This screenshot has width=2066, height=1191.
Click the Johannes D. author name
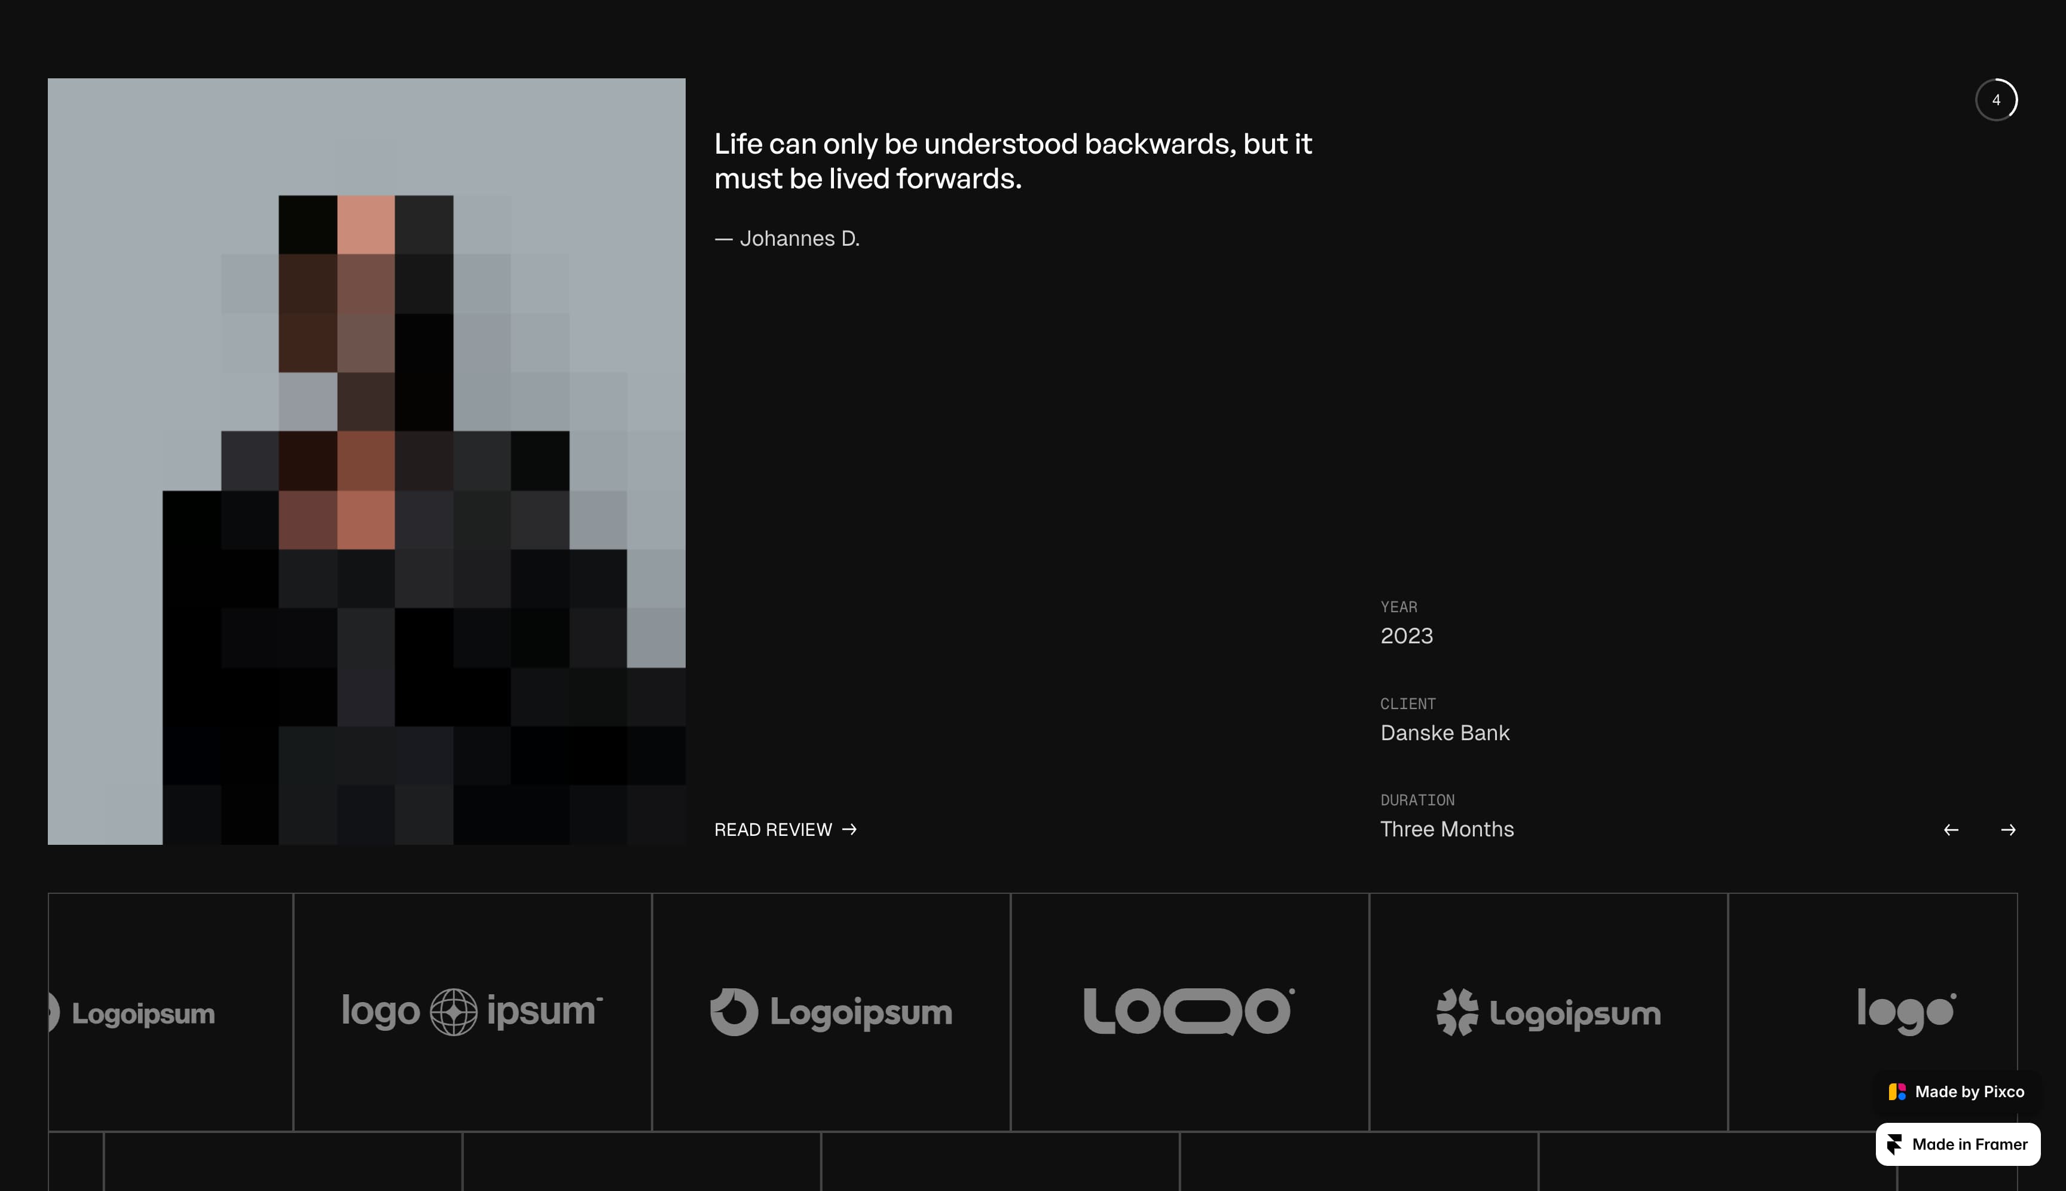[x=799, y=239]
